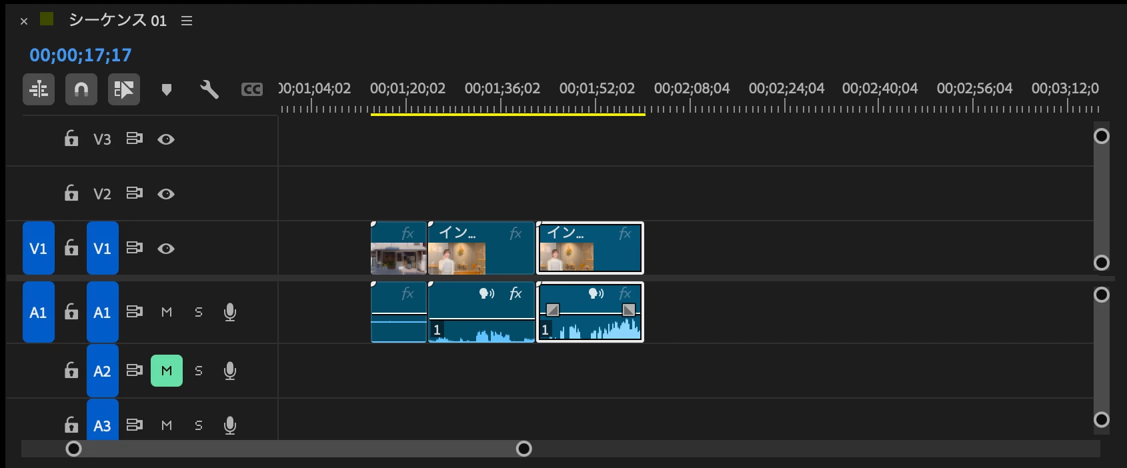Toggle track lock on A2
Viewport: 1127px width, 468px height.
pos(71,371)
